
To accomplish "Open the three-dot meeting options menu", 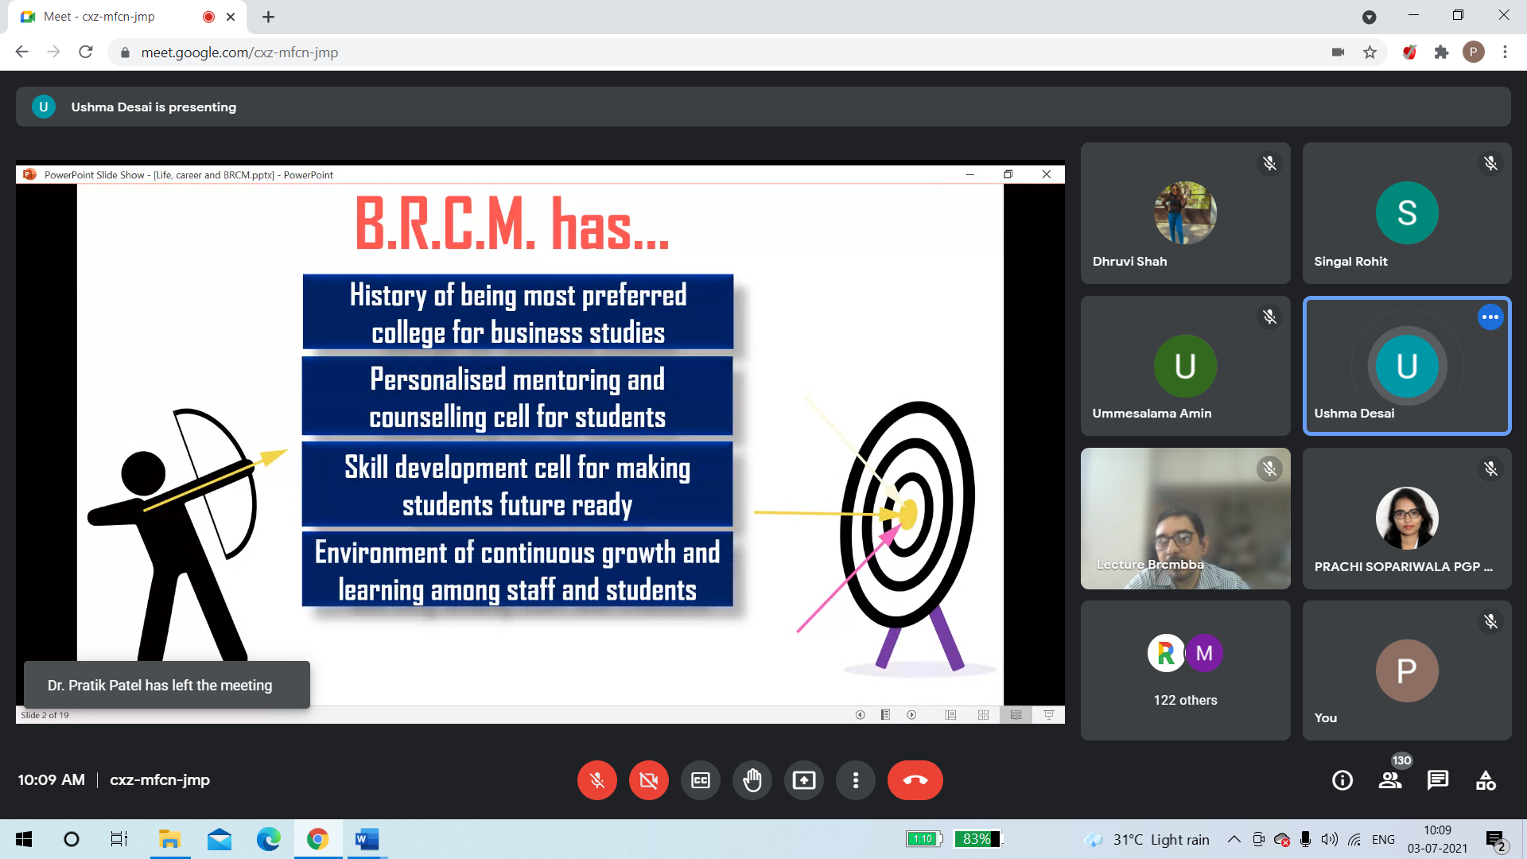I will click(856, 780).
